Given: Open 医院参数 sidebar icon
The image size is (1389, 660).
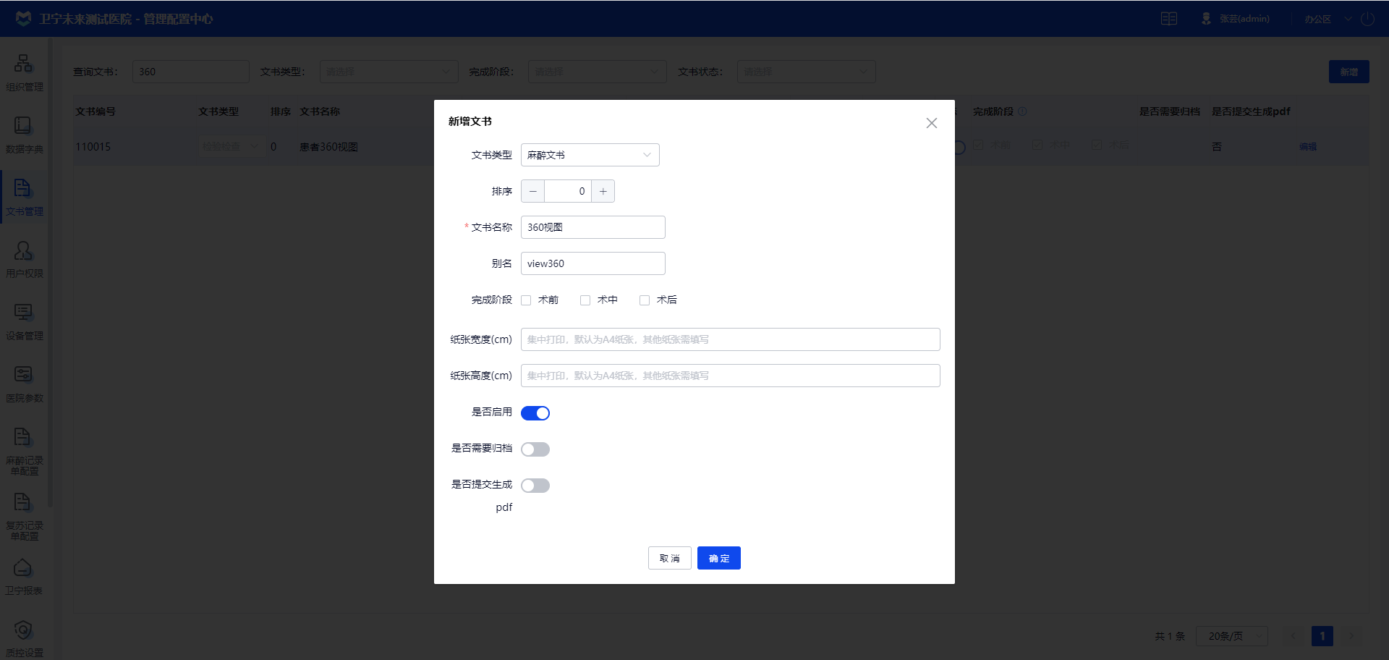Looking at the screenshot, I should pos(23,374).
